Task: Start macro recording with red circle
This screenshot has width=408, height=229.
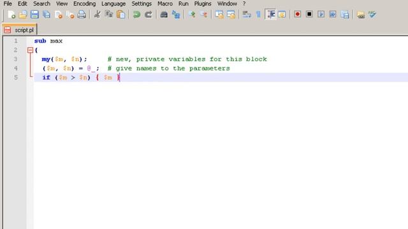Action: pyautogui.click(x=298, y=14)
